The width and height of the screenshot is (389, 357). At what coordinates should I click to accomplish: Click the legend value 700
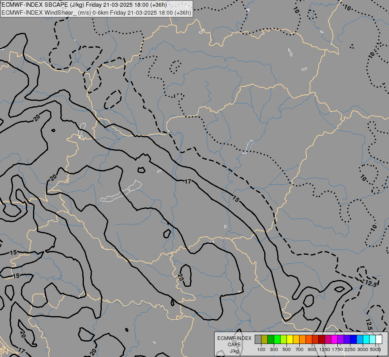pyautogui.click(x=300, y=349)
